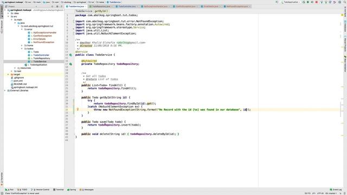Image resolution: width=347 pixels, height=195 pixels.
Task: Click the intention lightbulb icon in the gutter
Action: (78, 109)
